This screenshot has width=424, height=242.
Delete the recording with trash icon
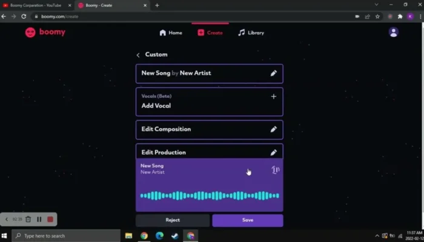(28, 219)
